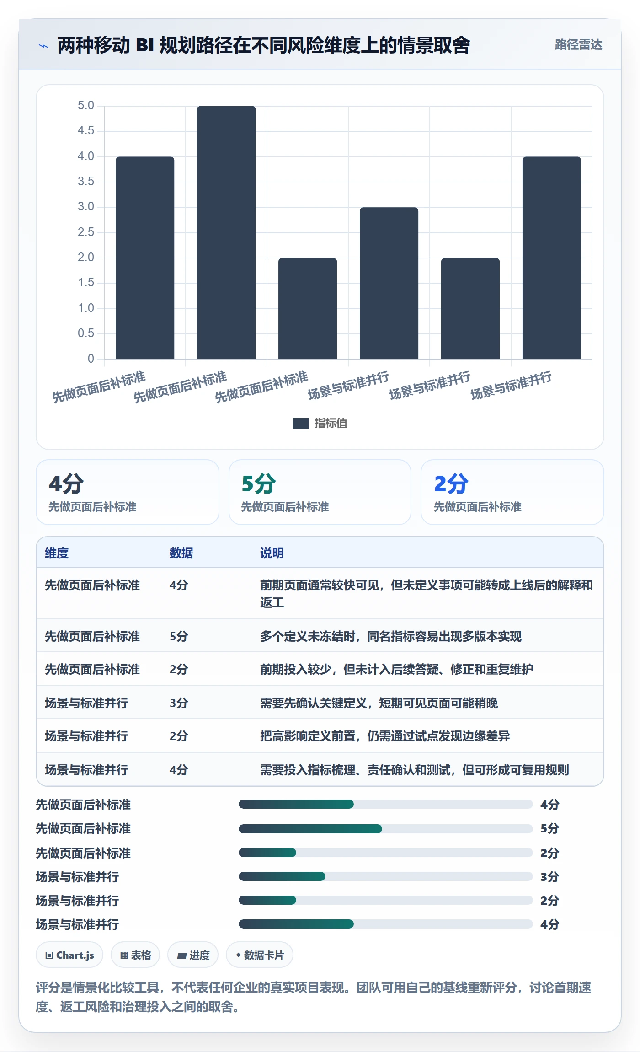
Task: Select the row 前期页面通常较快可见
Action: pos(320,594)
